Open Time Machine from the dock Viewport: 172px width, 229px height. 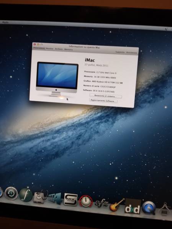click(x=11, y=194)
